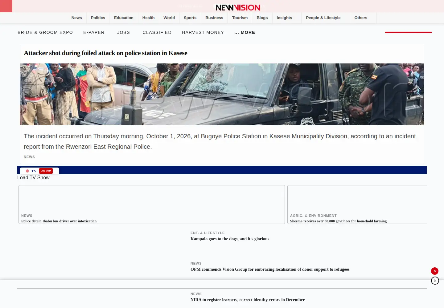Image resolution: width=444 pixels, height=308 pixels.
Task: Open OPM commends Vision Group article
Action: coord(270,269)
